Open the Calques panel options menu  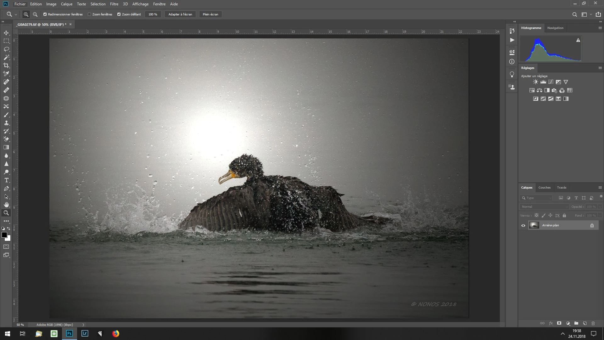click(x=600, y=188)
